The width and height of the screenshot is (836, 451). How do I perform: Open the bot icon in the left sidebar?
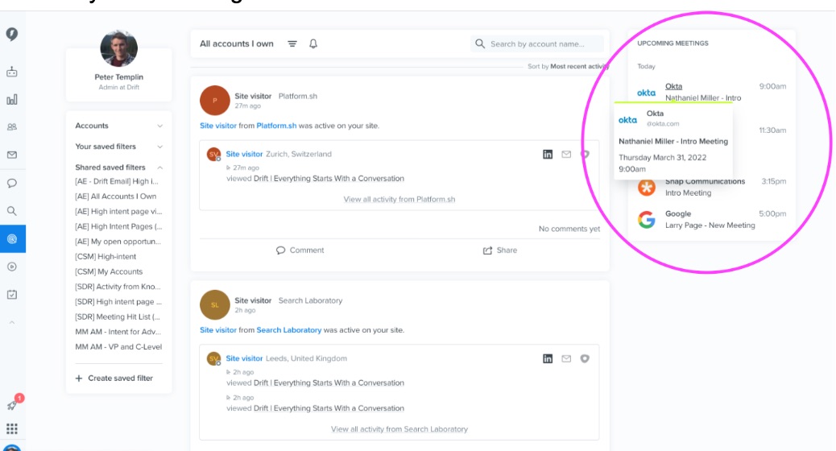(12, 72)
